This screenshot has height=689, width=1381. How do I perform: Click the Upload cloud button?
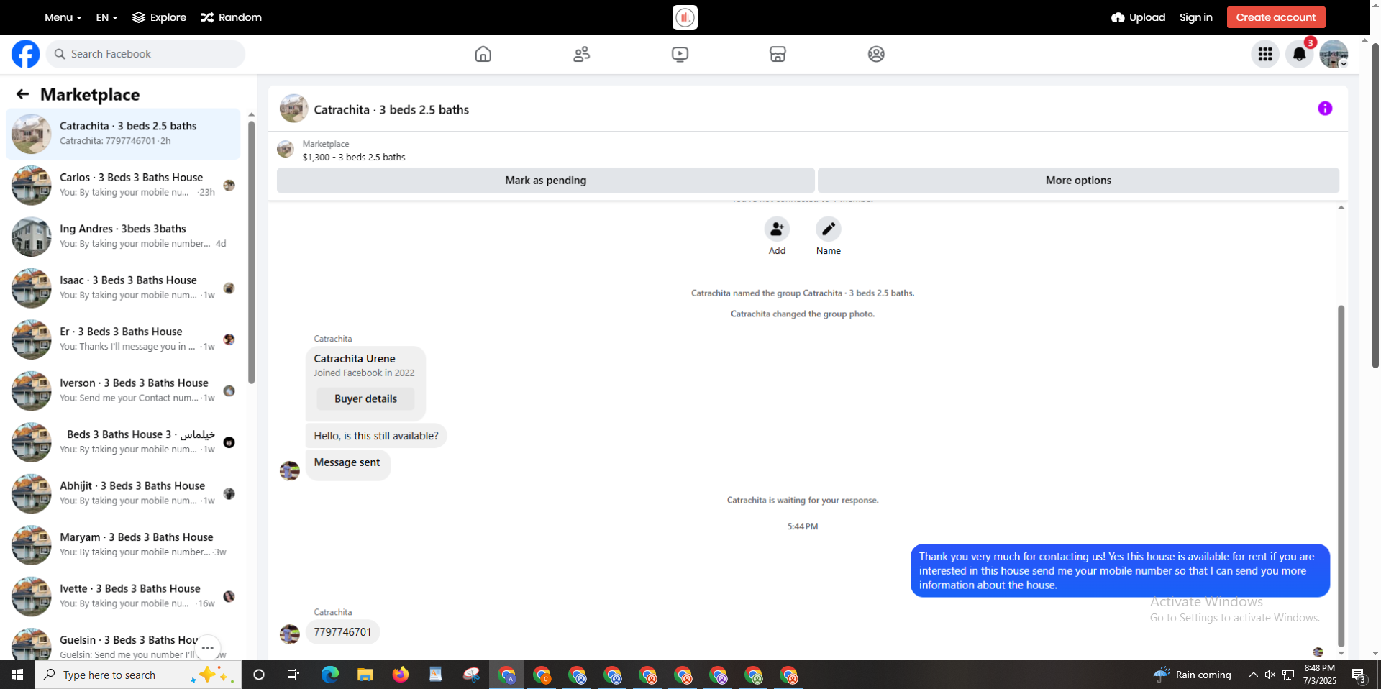[x=1138, y=17]
